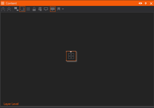Toggle the padlock lock icon
Image resolution: width=154 pixels, height=108 pixels.
pos(34,9)
